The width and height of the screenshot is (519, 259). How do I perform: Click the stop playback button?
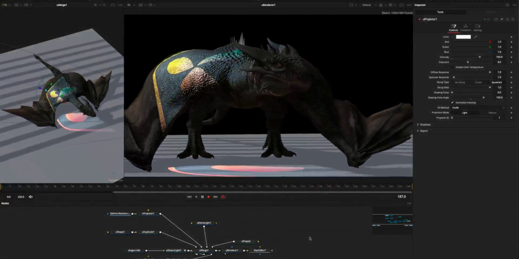(x=202, y=197)
